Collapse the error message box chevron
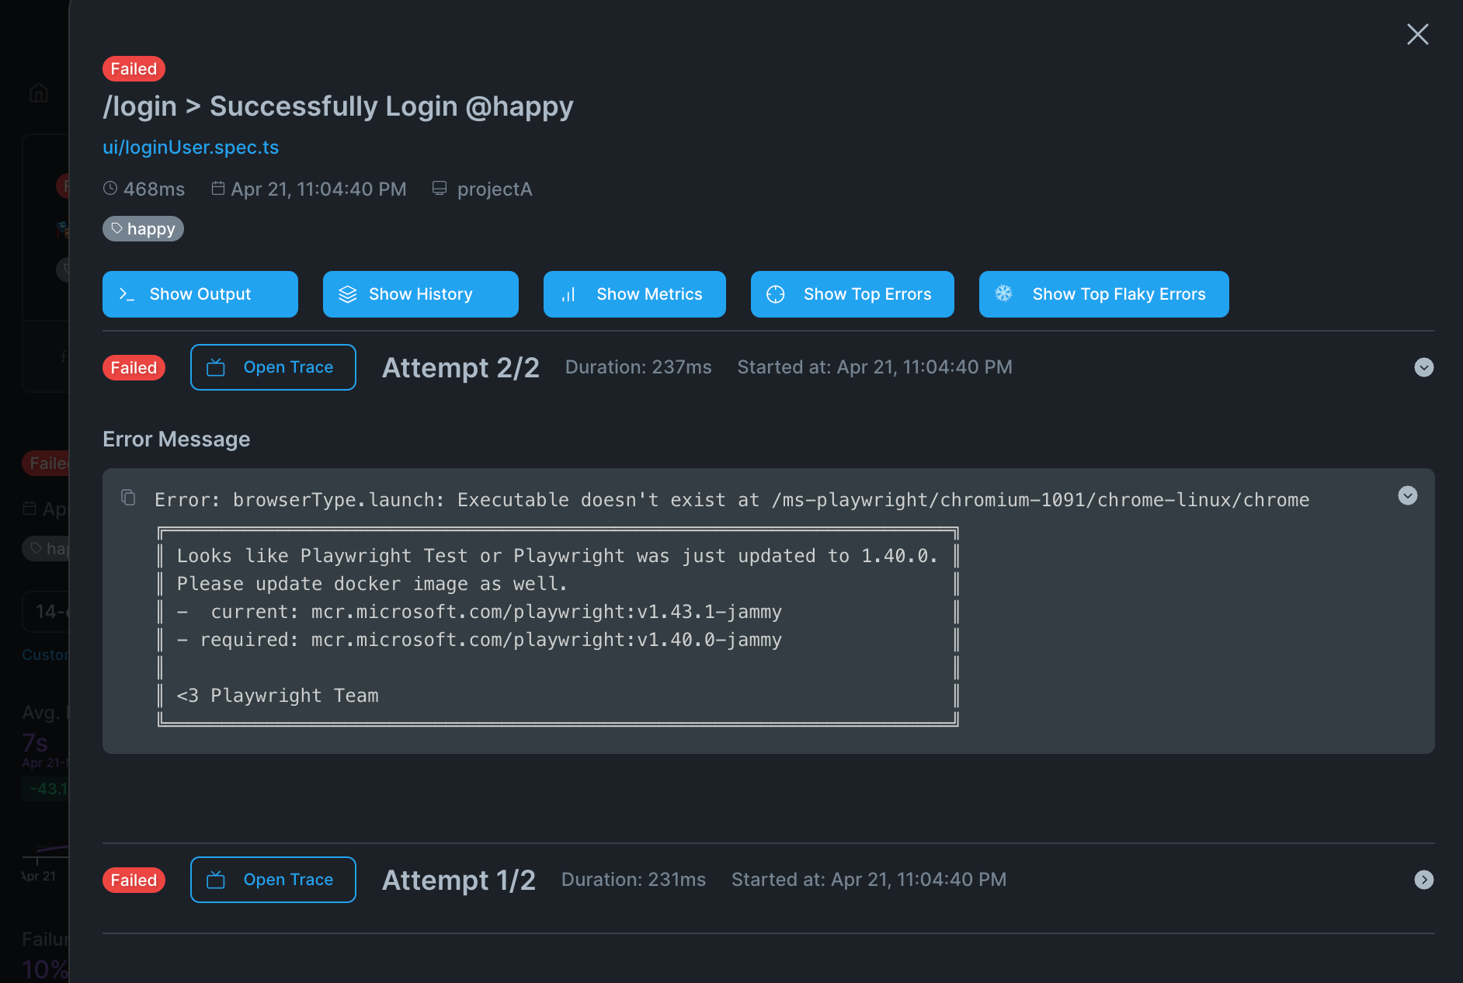This screenshot has height=983, width=1463. click(1408, 495)
